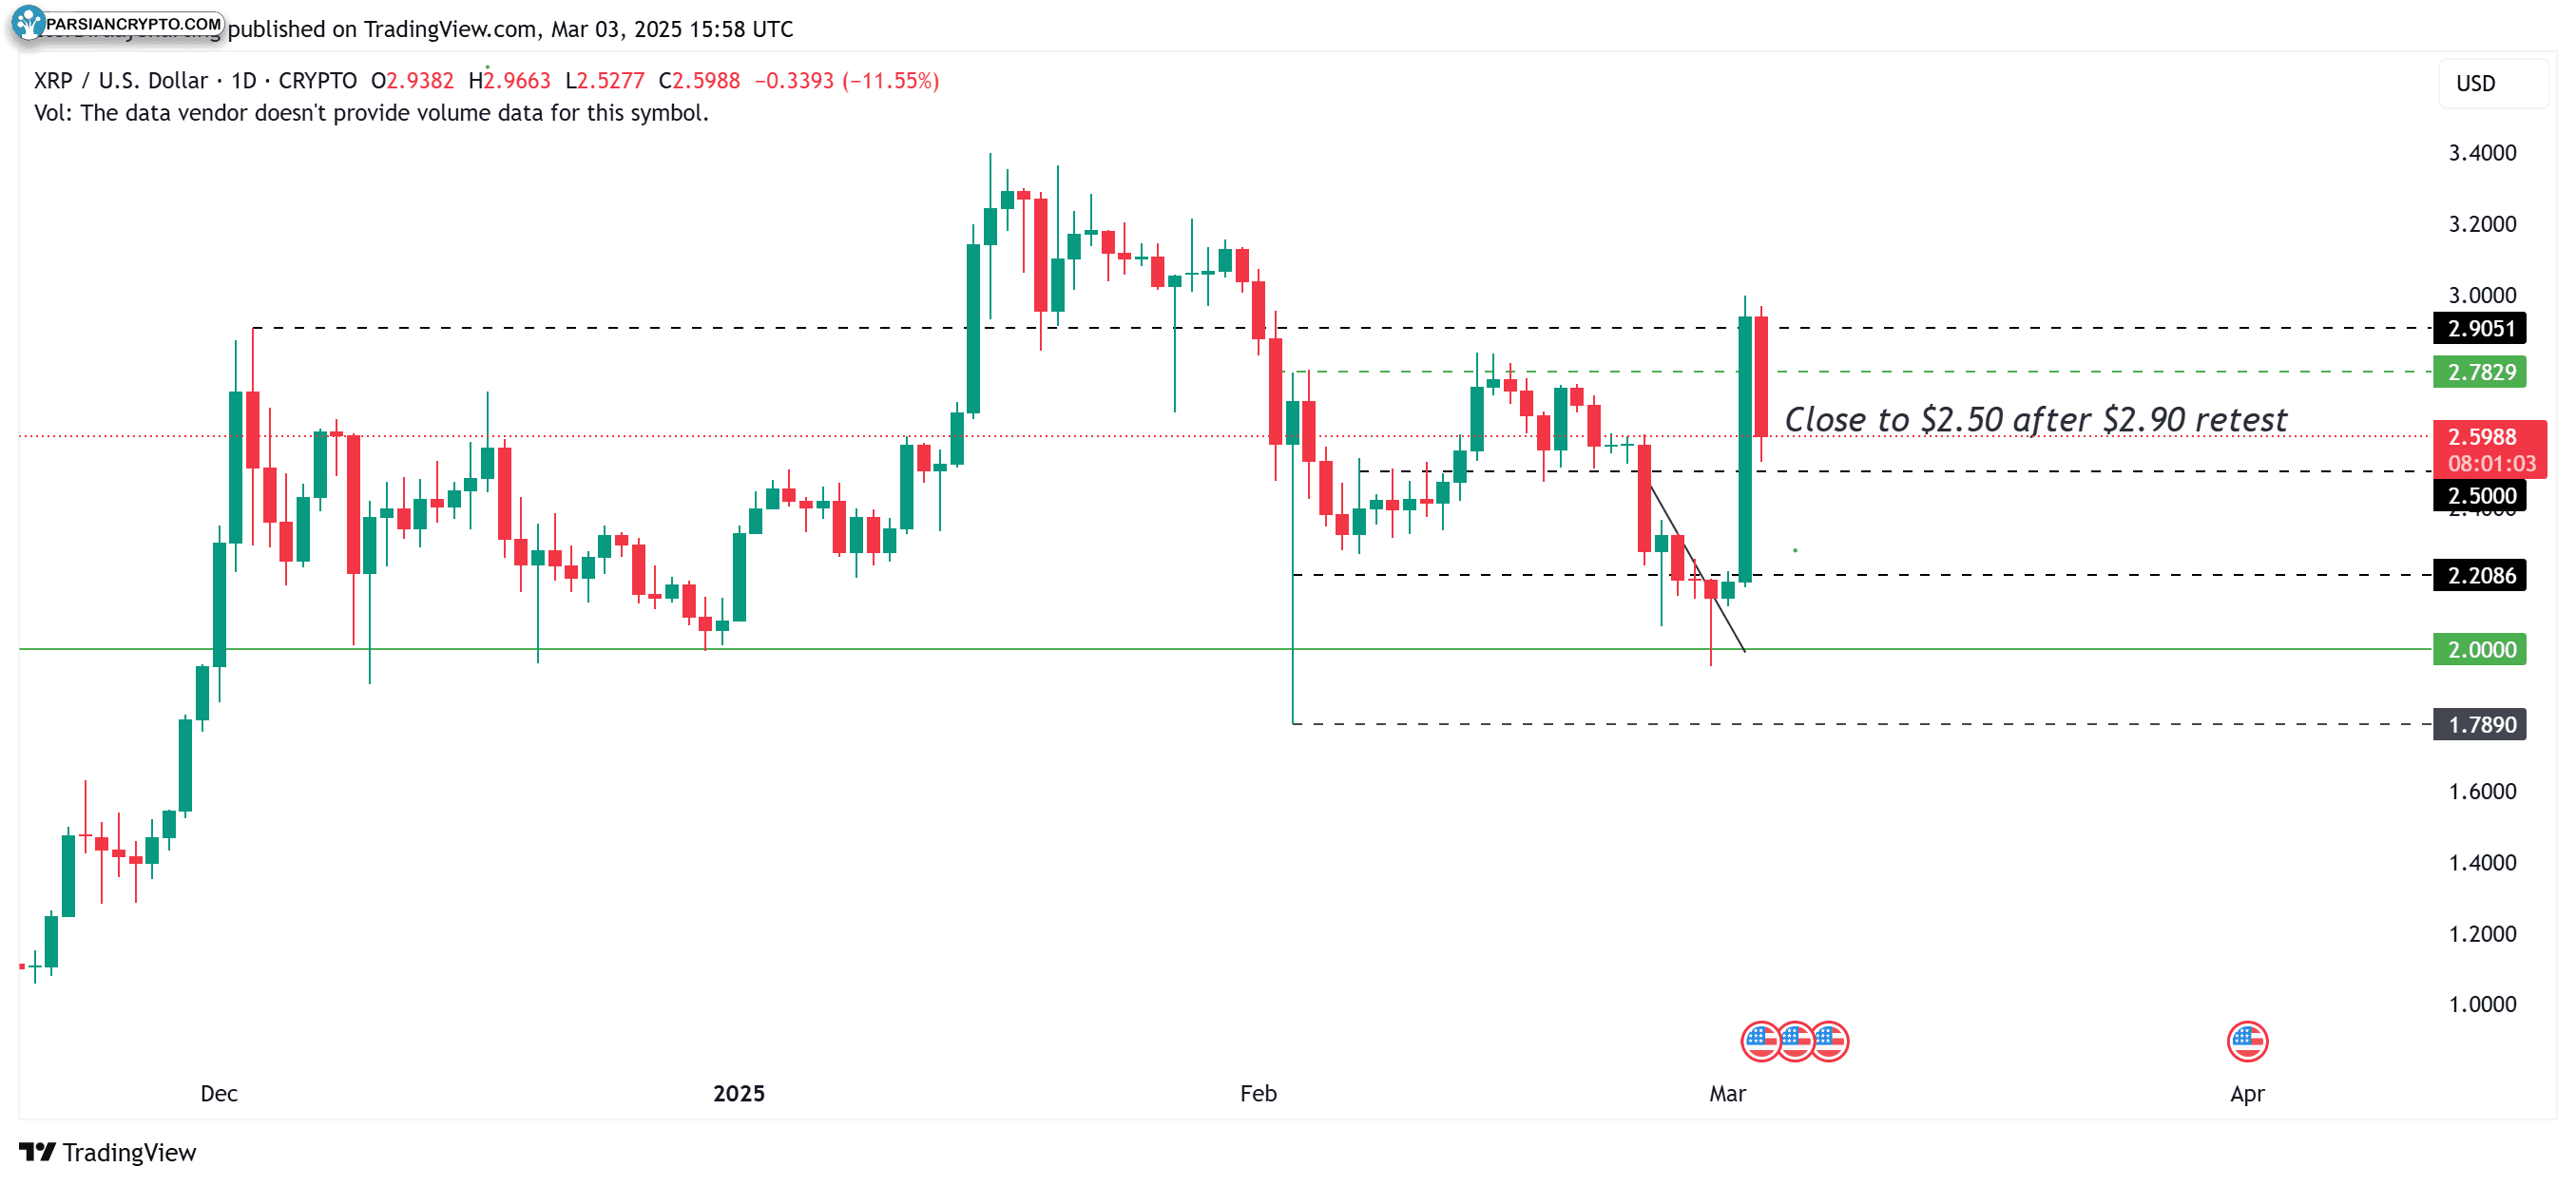Screen dimensions: 2576x1186
Task: Click the 2025 label on the time axis
Action: pos(739,1093)
